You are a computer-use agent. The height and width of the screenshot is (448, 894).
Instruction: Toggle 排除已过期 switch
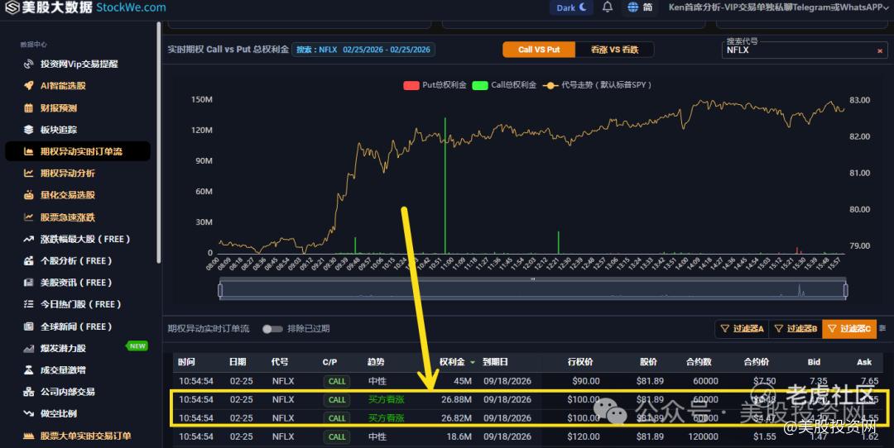(272, 328)
